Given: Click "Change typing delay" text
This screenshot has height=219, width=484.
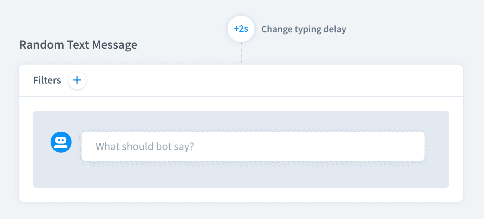Looking at the screenshot, I should tap(304, 29).
